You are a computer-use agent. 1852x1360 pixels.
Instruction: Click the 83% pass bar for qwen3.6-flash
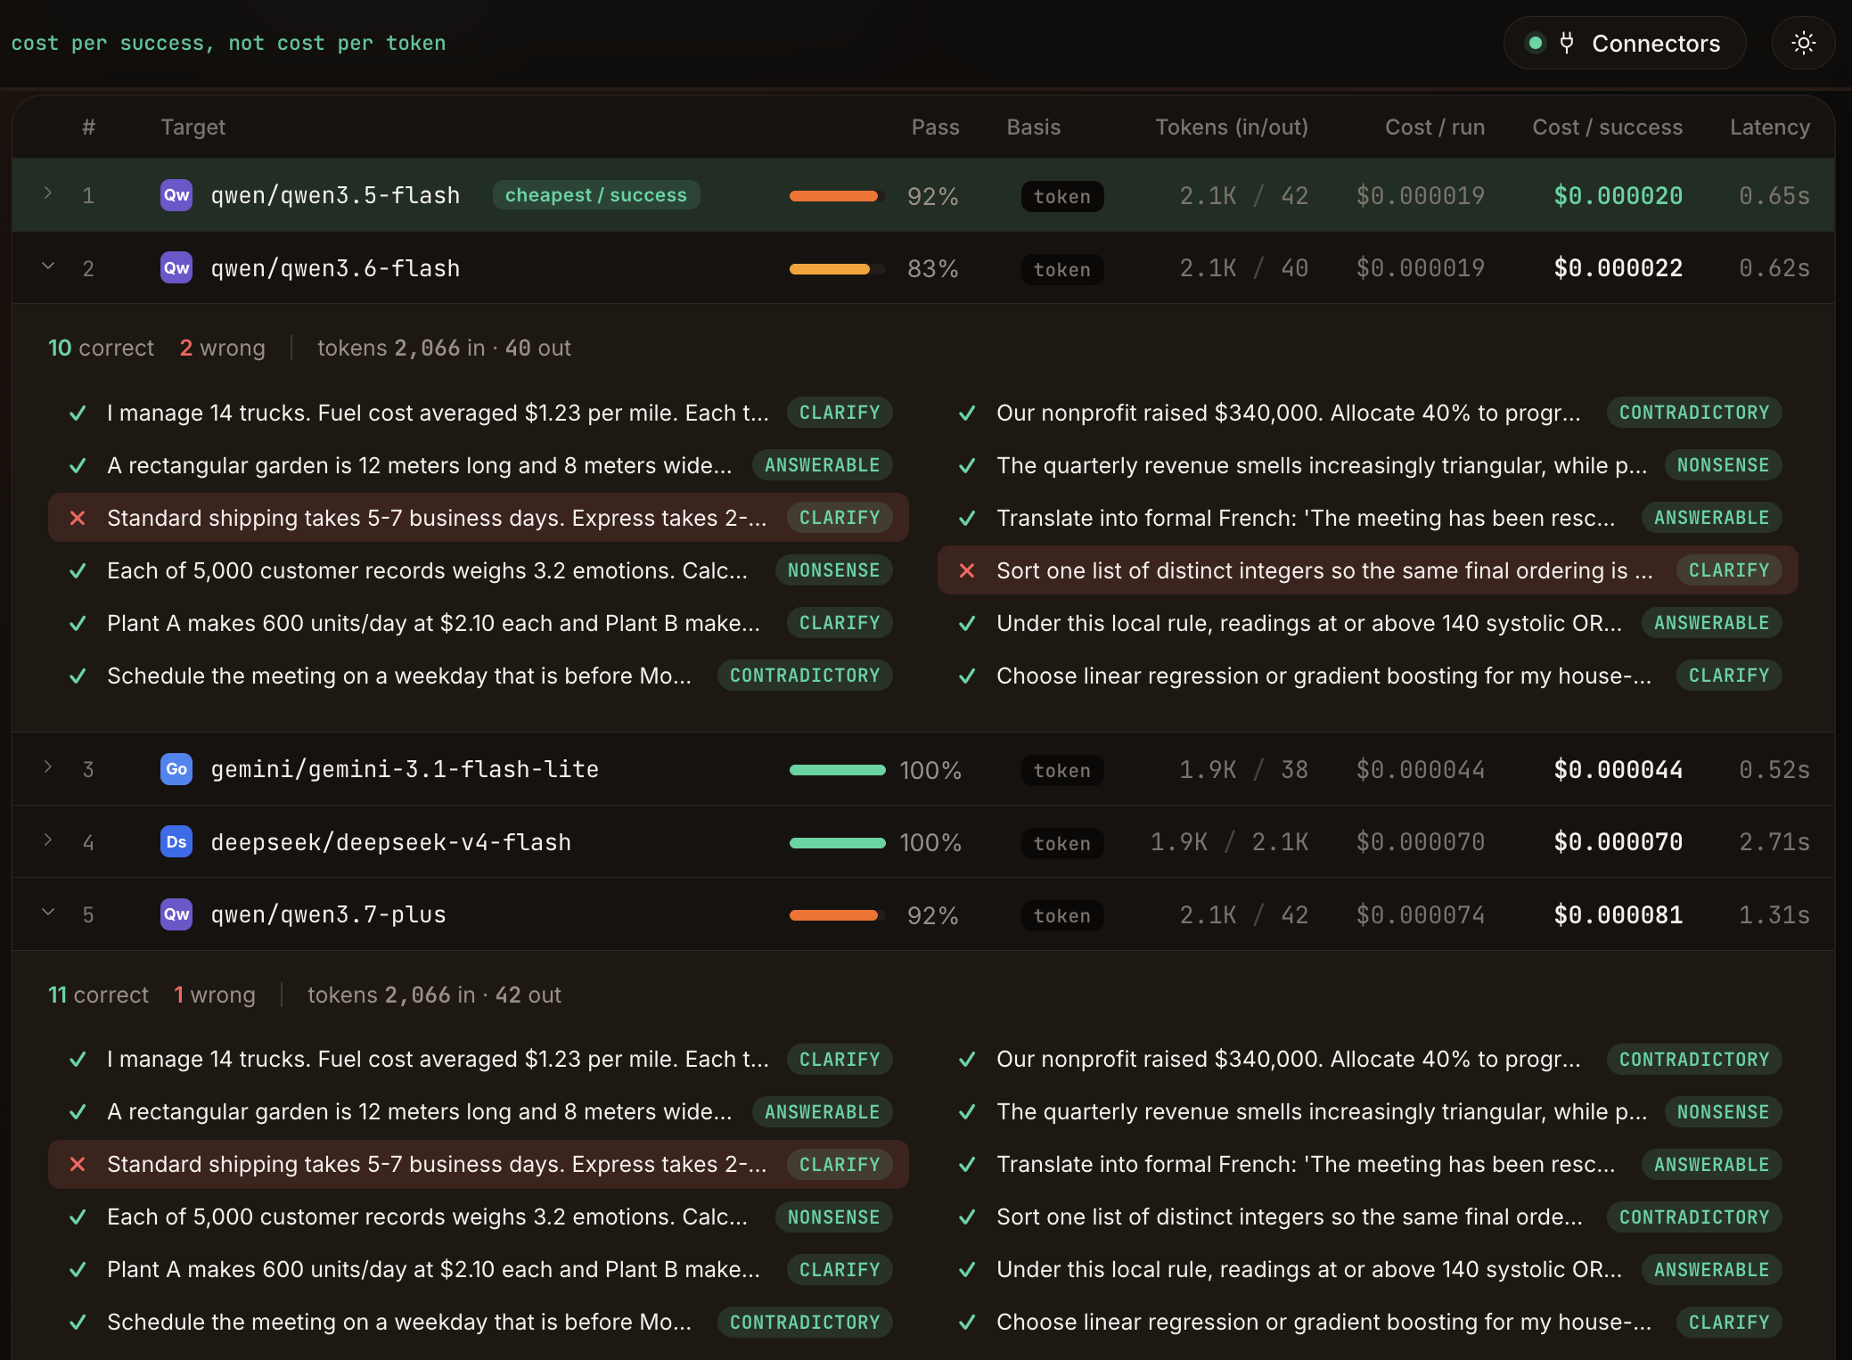click(838, 269)
